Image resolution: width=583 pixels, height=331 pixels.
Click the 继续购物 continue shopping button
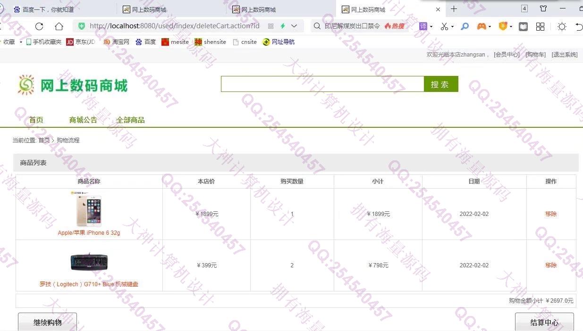click(47, 323)
